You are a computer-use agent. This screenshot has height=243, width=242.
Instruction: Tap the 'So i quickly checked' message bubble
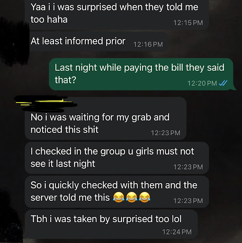[x=117, y=192]
